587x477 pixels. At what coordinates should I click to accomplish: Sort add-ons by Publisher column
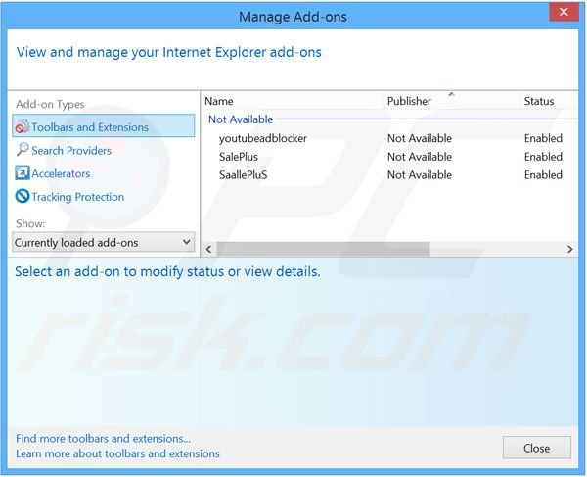(409, 101)
